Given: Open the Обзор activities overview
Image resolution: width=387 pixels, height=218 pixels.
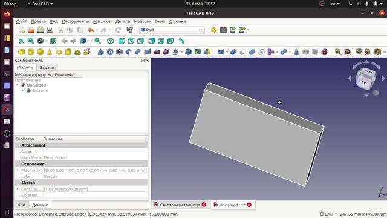Looking at the screenshot, I should [x=10, y=4].
